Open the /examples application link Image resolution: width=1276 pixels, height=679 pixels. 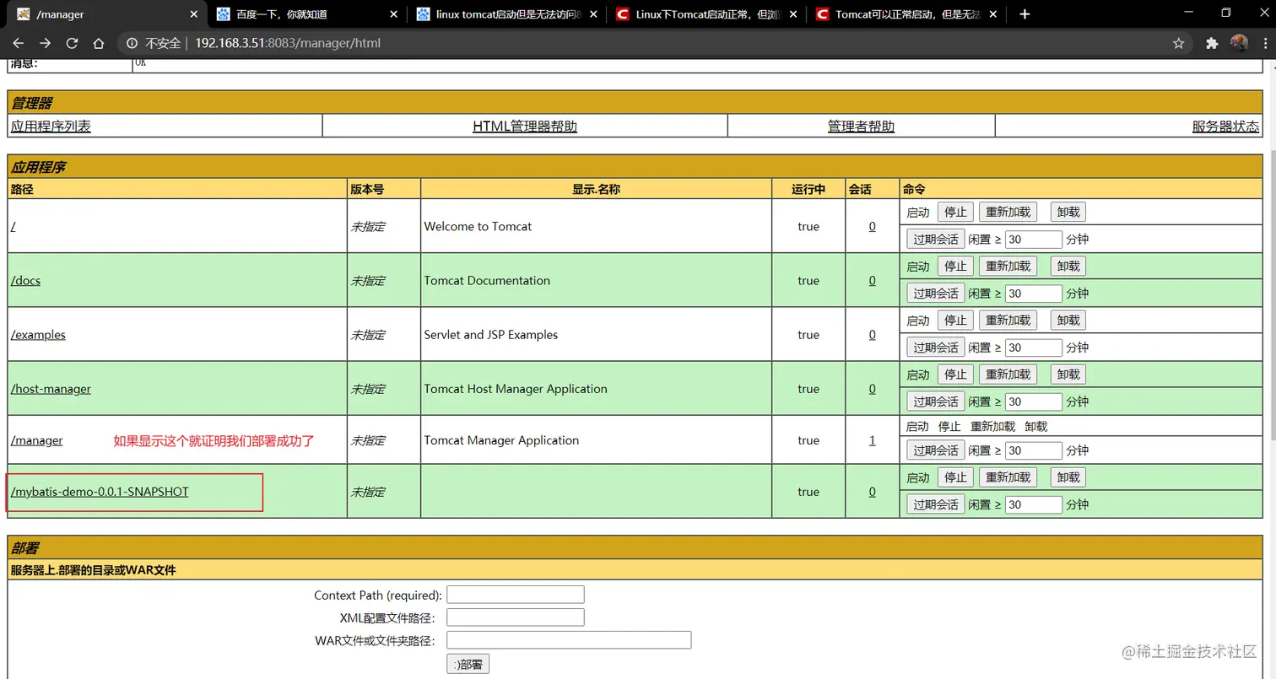38,334
